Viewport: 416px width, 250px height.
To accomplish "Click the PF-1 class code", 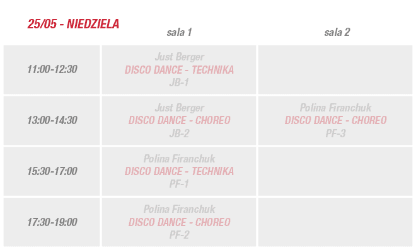I will click(179, 184).
